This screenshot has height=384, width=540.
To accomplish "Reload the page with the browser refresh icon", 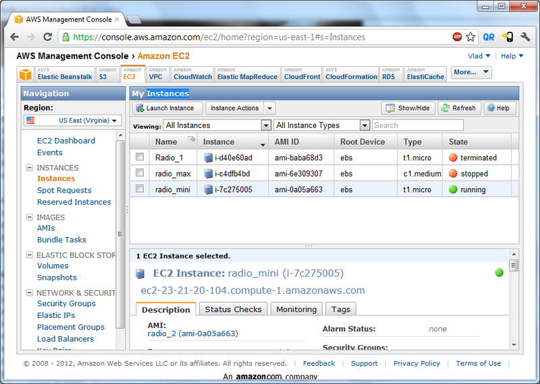I will (47, 37).
